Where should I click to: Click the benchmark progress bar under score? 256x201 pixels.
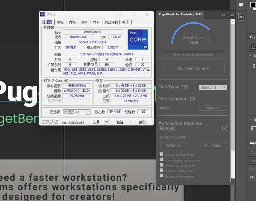point(193,52)
